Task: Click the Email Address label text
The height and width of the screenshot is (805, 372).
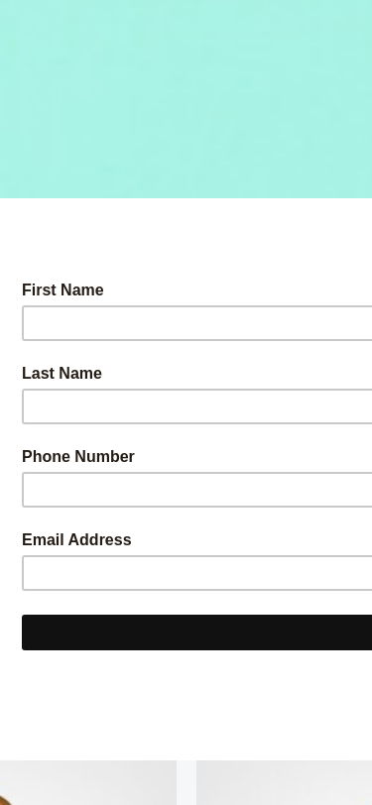Action: tap(76, 539)
